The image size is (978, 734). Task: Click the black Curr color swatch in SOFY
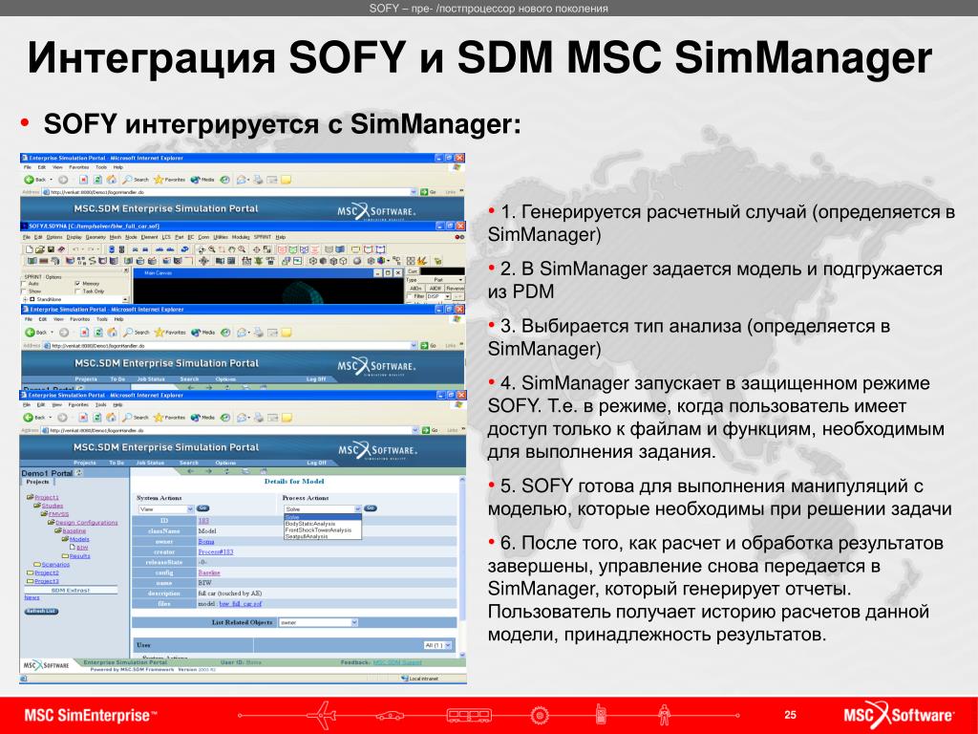(442, 272)
